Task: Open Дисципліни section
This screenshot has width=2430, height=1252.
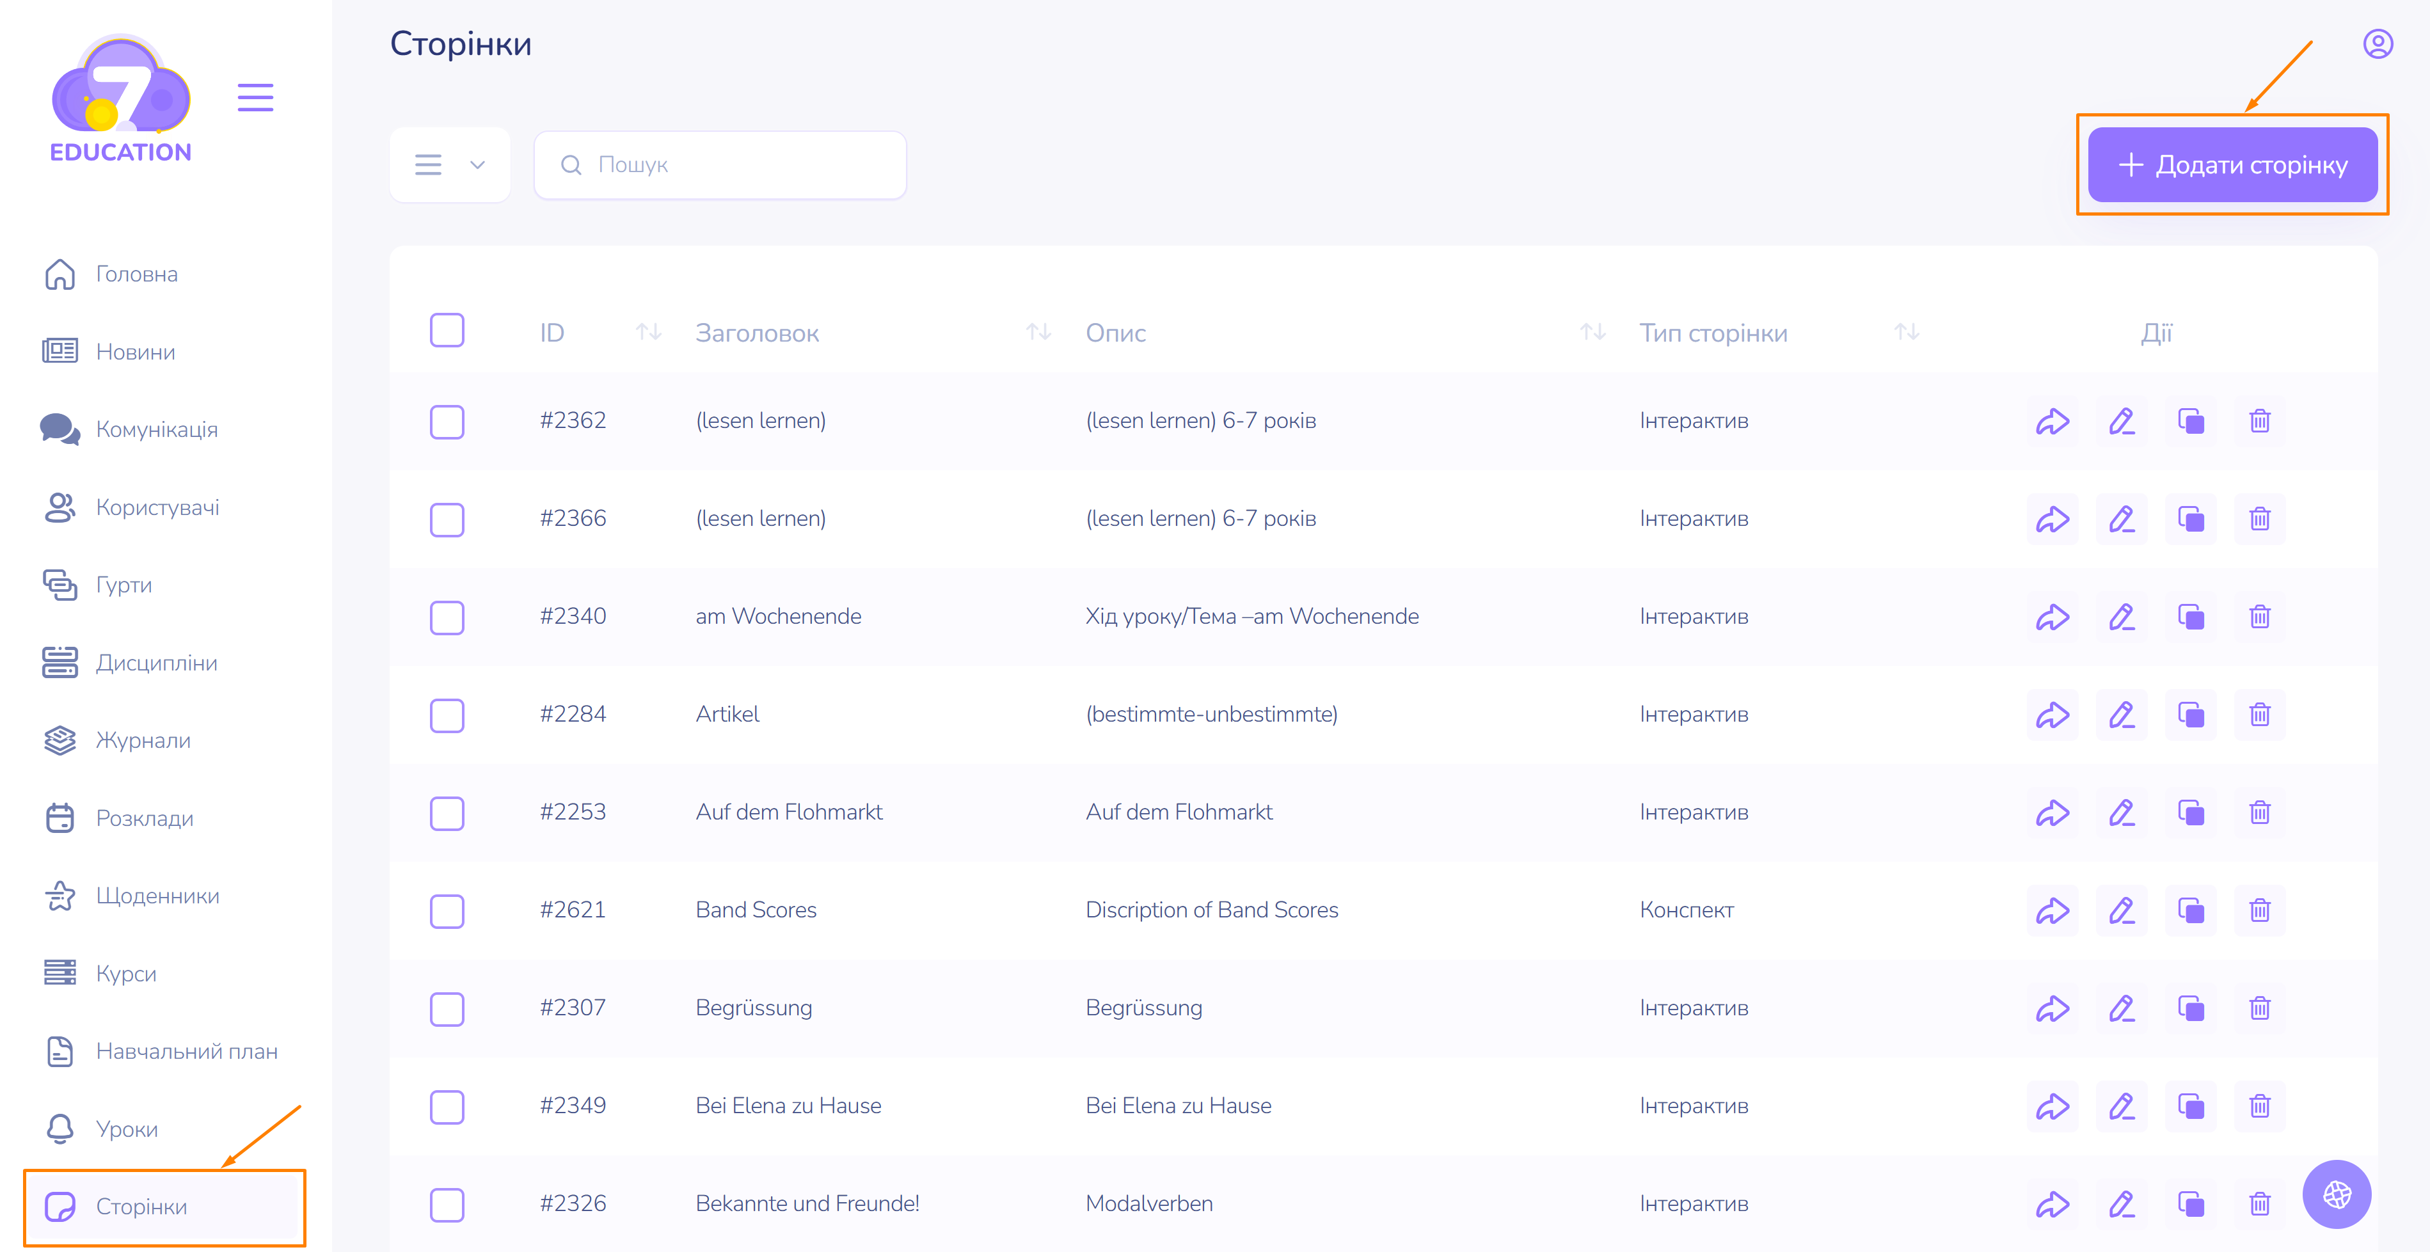Action: click(x=129, y=663)
